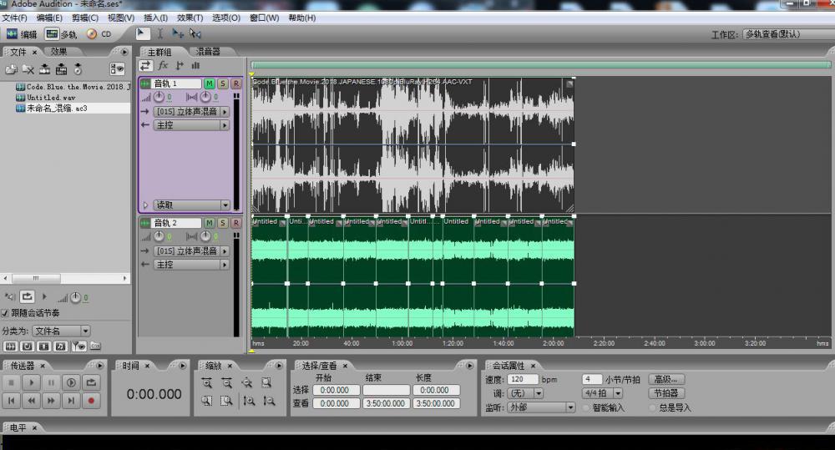The width and height of the screenshot is (835, 450).
Task: Open the 视图(V) menu
Action: pyautogui.click(x=121, y=18)
